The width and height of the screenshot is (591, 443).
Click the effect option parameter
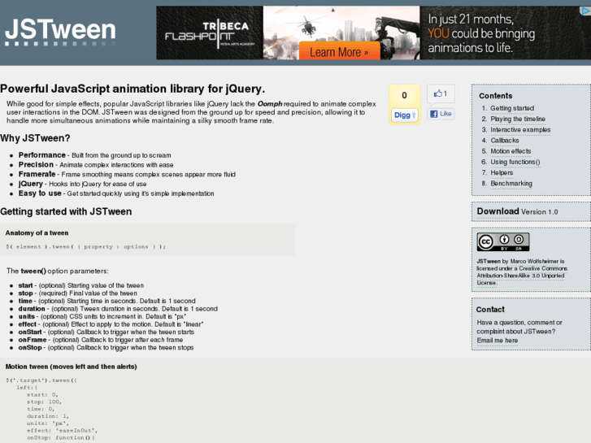[111, 324]
